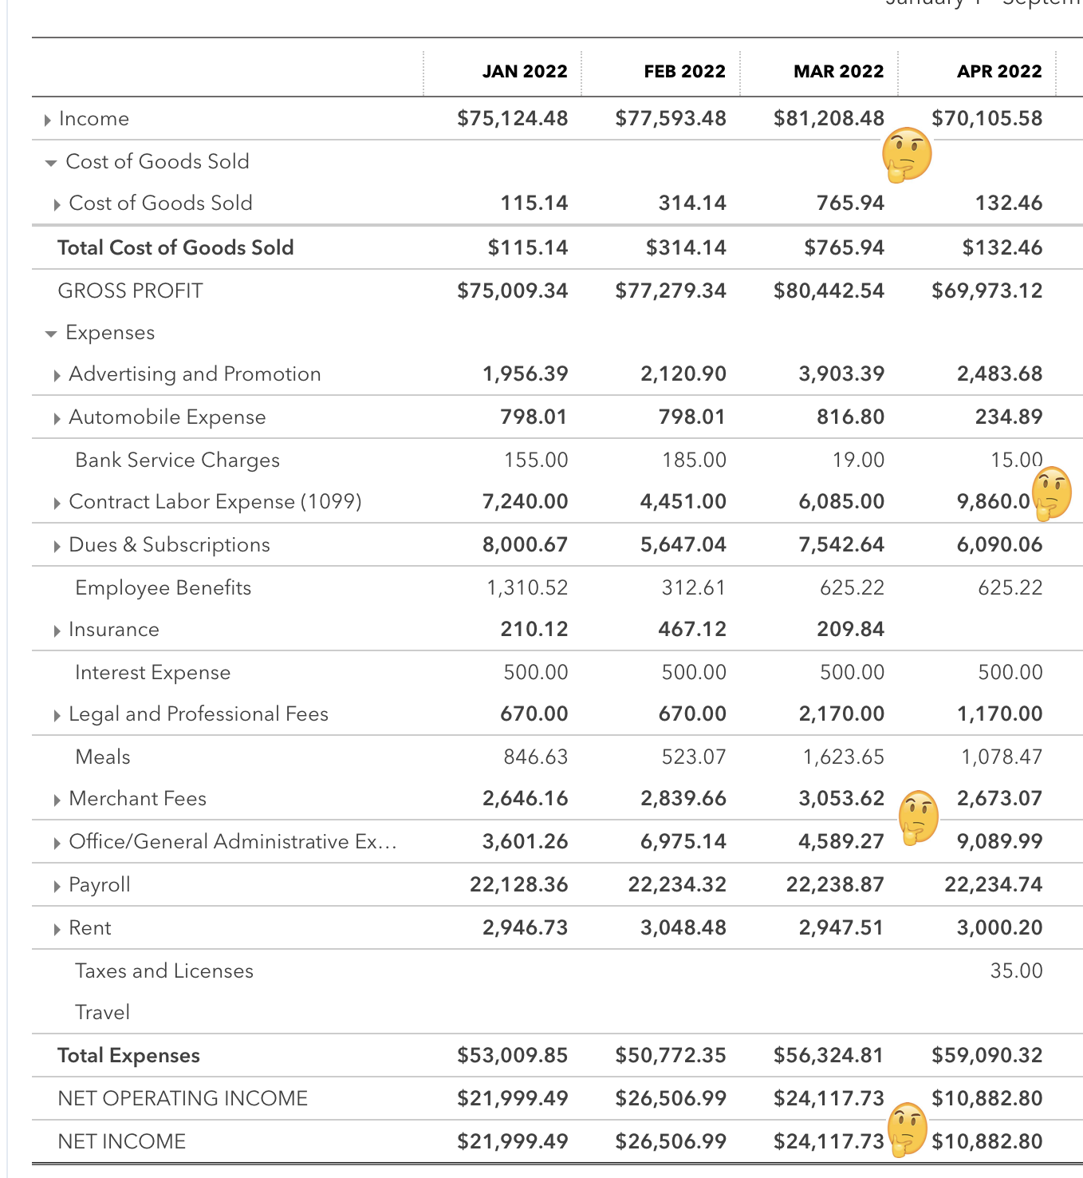This screenshot has width=1083, height=1178.
Task: Click February Office/General Administrative 6,975.14
Action: [x=683, y=841]
